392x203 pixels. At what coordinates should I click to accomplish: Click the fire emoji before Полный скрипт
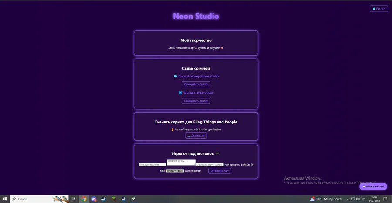click(172, 130)
